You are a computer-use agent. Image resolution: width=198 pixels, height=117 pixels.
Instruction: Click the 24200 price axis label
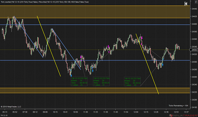coord(194,100)
